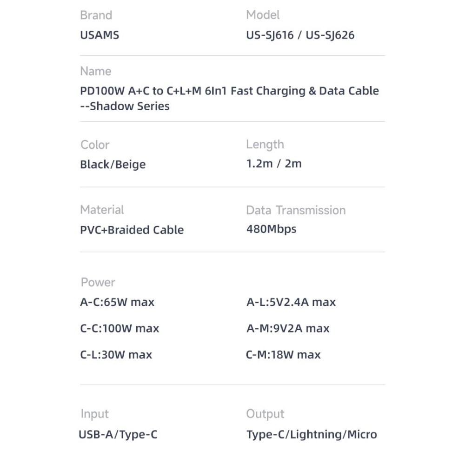
Task: Click the Name label
Action: [x=95, y=71]
